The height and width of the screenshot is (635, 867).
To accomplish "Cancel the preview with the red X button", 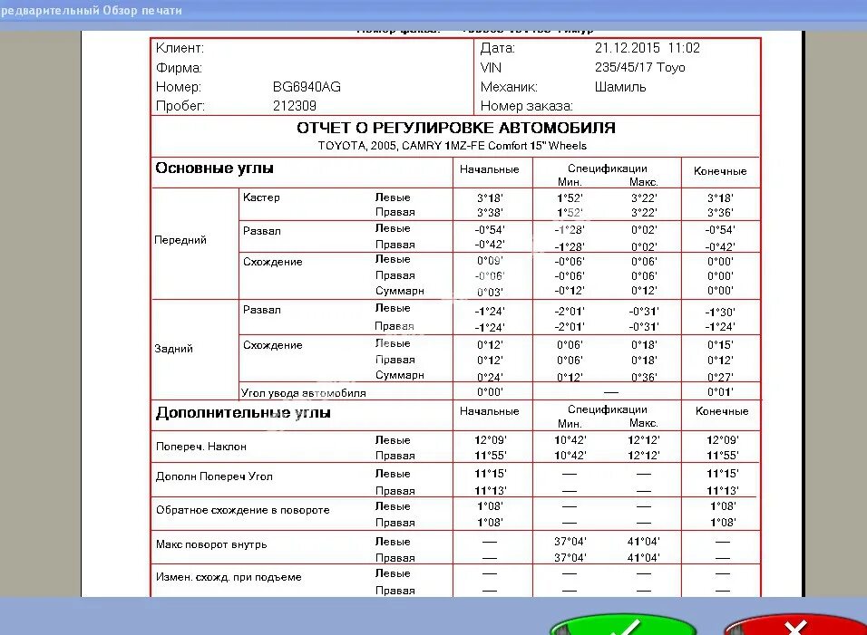I will point(795,625).
